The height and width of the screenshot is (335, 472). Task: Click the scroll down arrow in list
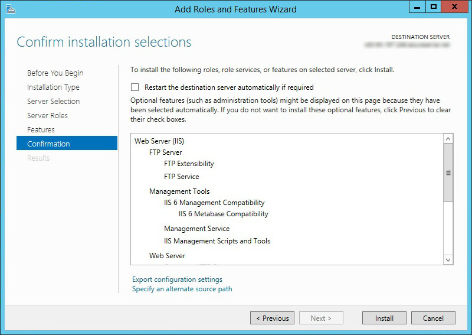click(448, 259)
